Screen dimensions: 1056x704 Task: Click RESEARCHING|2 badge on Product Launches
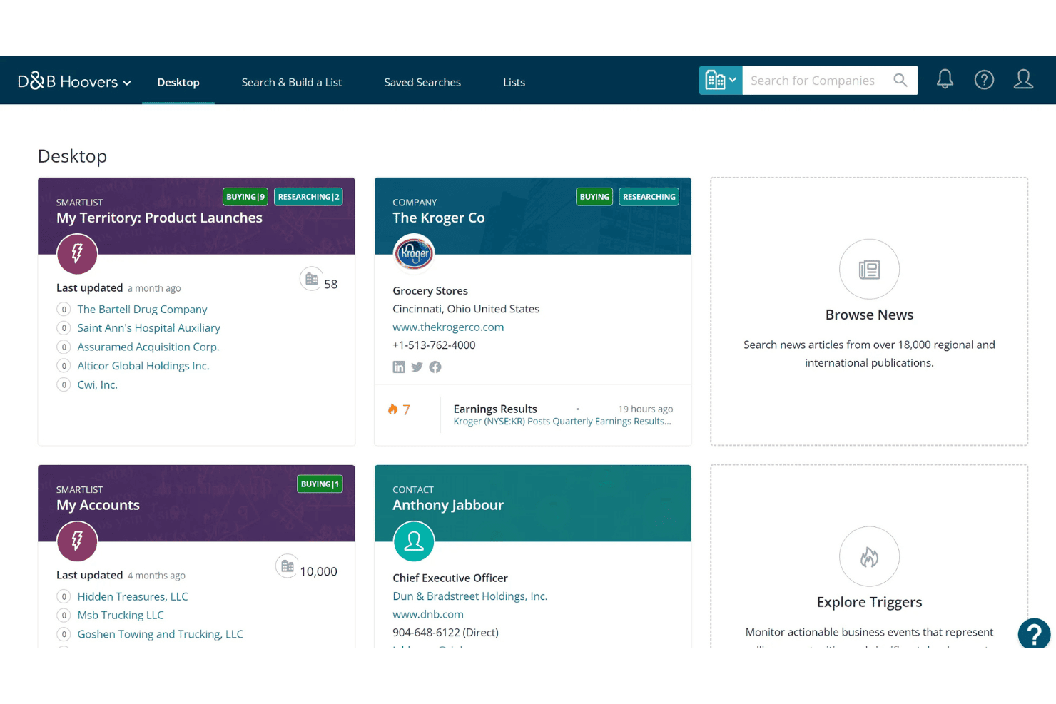[308, 197]
